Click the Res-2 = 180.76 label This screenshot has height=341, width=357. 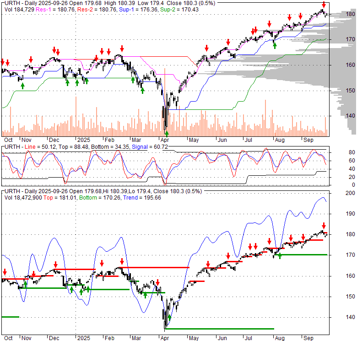click(x=97, y=10)
